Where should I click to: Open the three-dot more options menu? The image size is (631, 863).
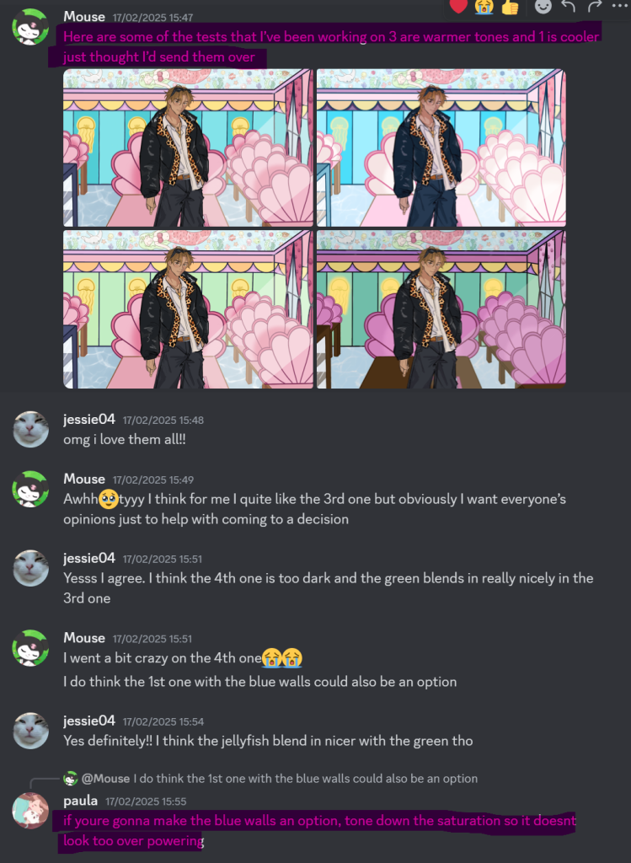click(x=619, y=5)
